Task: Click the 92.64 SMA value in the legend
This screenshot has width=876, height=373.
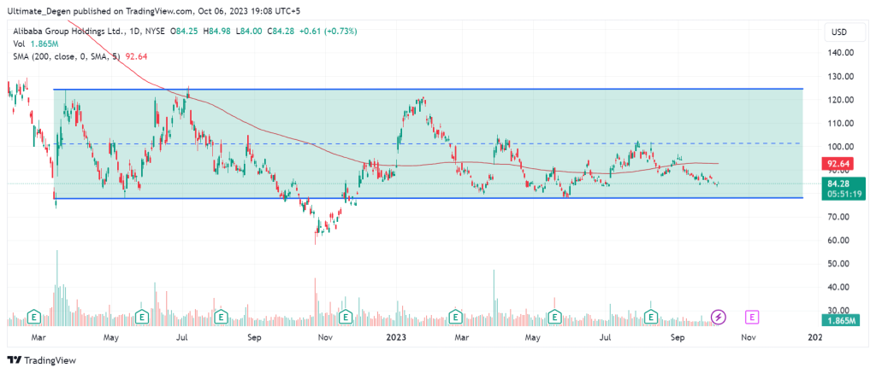Action: coord(135,55)
